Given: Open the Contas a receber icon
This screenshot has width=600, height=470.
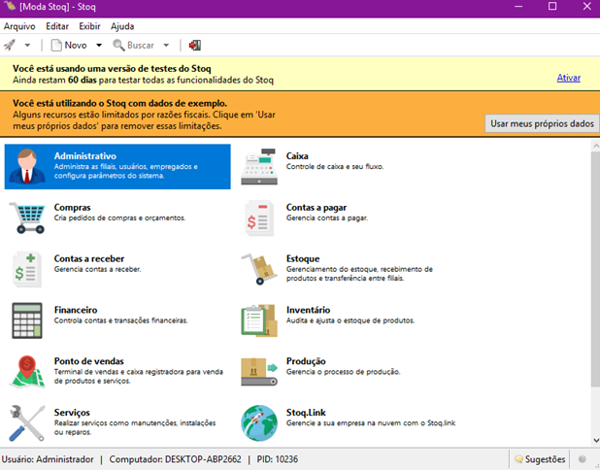Looking at the screenshot, I should (27, 269).
